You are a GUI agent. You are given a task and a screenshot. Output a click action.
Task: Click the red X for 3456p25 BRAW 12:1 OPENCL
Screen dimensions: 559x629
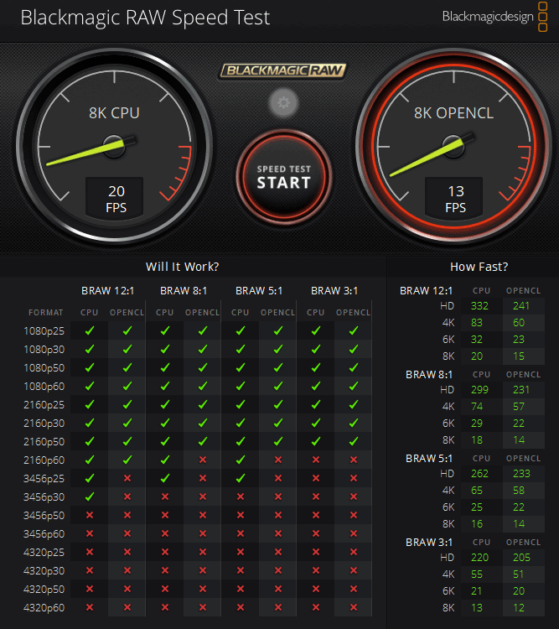tap(127, 478)
